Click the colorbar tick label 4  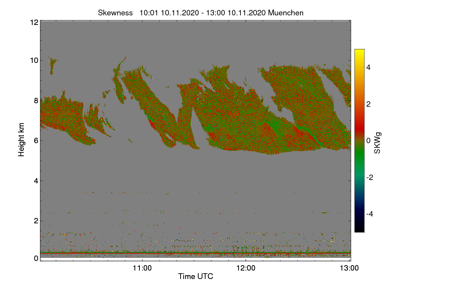click(x=368, y=68)
